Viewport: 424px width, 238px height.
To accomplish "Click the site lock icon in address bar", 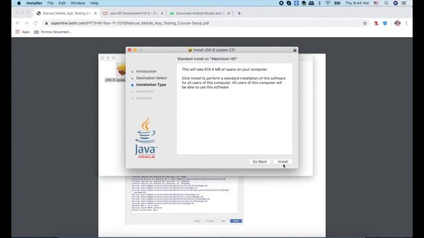I will [x=46, y=23].
